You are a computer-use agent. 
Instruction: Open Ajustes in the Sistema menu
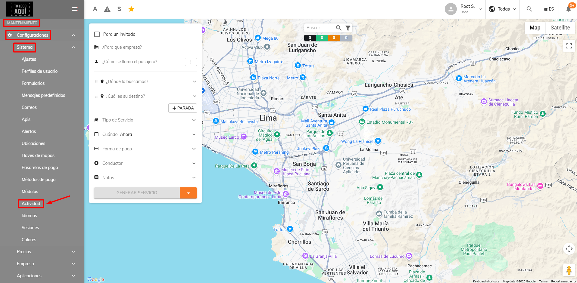tap(29, 59)
